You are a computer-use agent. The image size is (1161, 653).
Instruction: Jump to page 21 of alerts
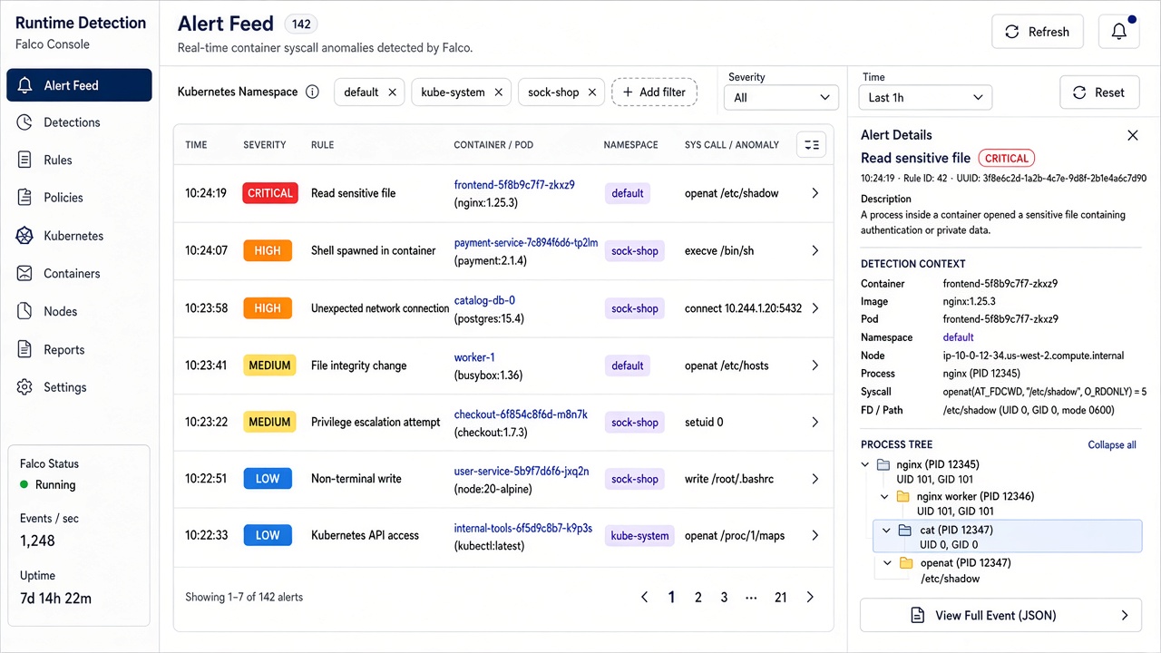780,597
